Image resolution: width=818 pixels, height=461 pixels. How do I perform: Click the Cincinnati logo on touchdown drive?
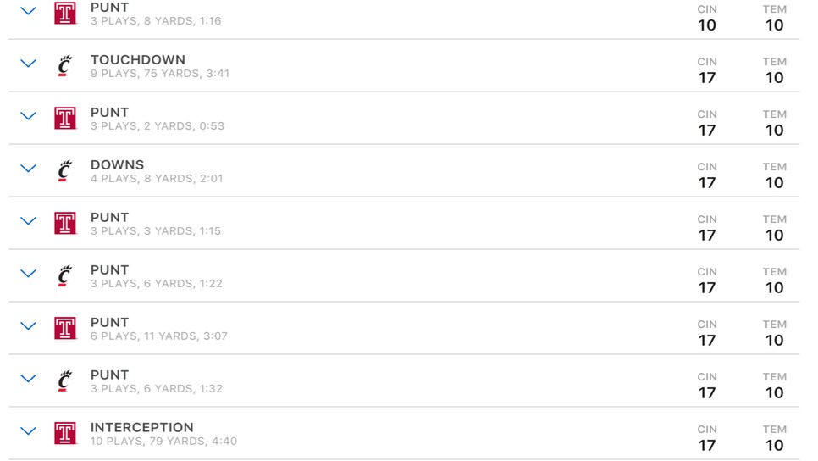click(64, 66)
